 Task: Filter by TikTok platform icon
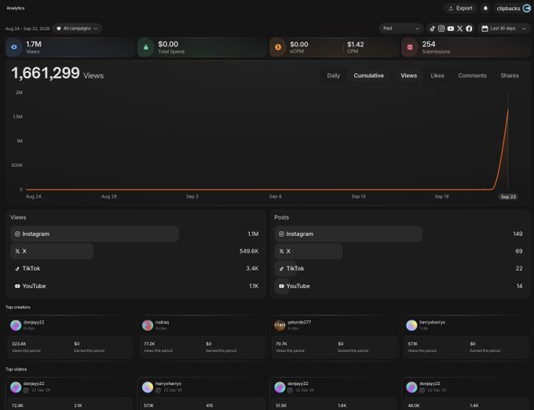432,28
